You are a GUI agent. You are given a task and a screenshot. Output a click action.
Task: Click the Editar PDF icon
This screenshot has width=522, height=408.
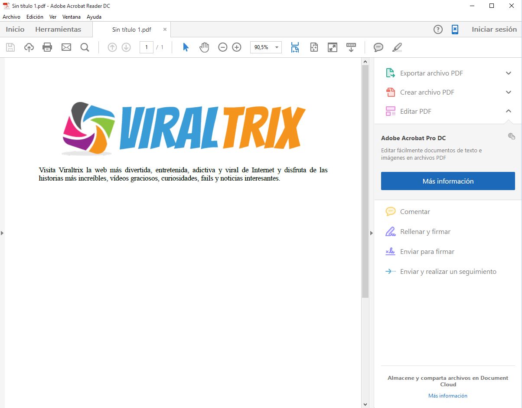pos(391,111)
